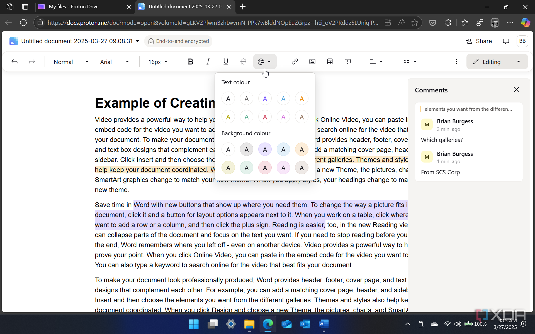535x334 pixels.
Task: Show hidden system tray icons chevron
Action: (407, 324)
